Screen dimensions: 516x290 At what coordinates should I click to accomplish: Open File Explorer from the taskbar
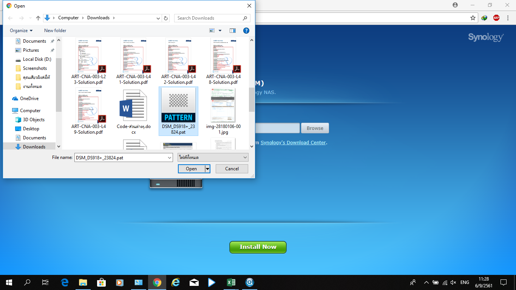tap(83, 282)
